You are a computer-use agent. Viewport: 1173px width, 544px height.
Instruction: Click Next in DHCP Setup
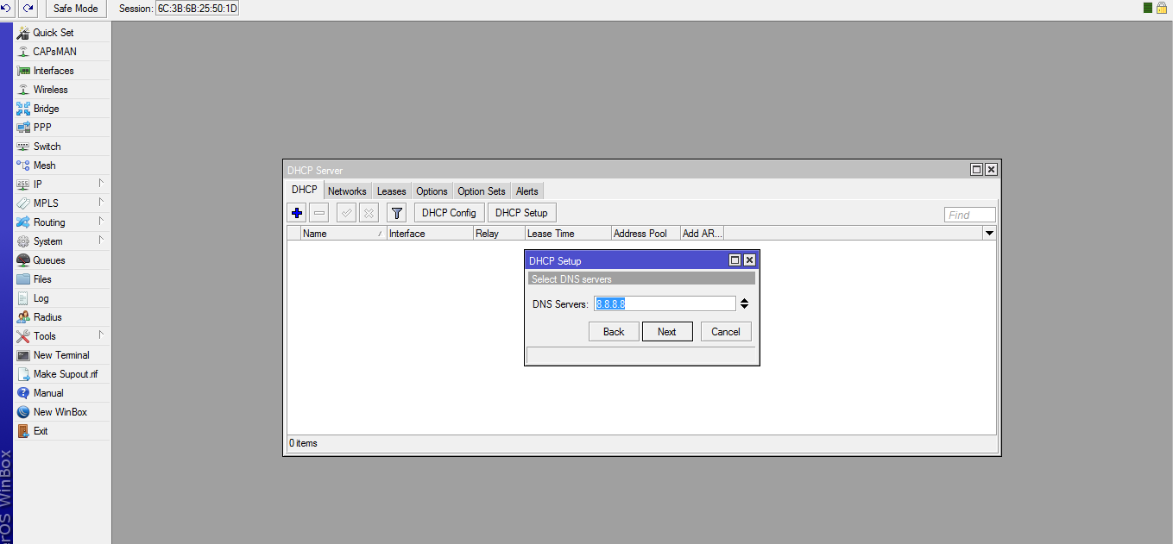tap(667, 332)
